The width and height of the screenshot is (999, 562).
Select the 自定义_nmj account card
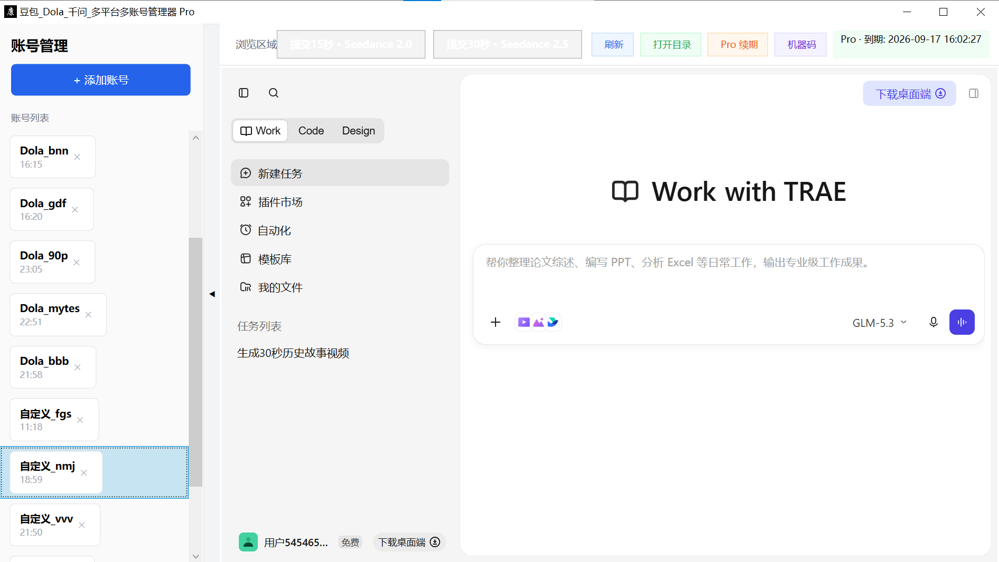click(x=56, y=472)
